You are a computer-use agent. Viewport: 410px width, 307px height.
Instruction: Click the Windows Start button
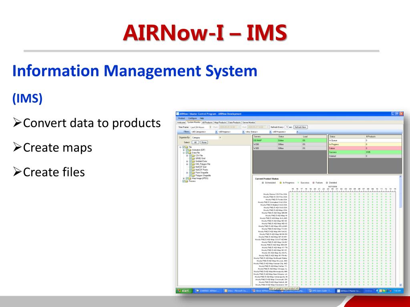(184, 291)
